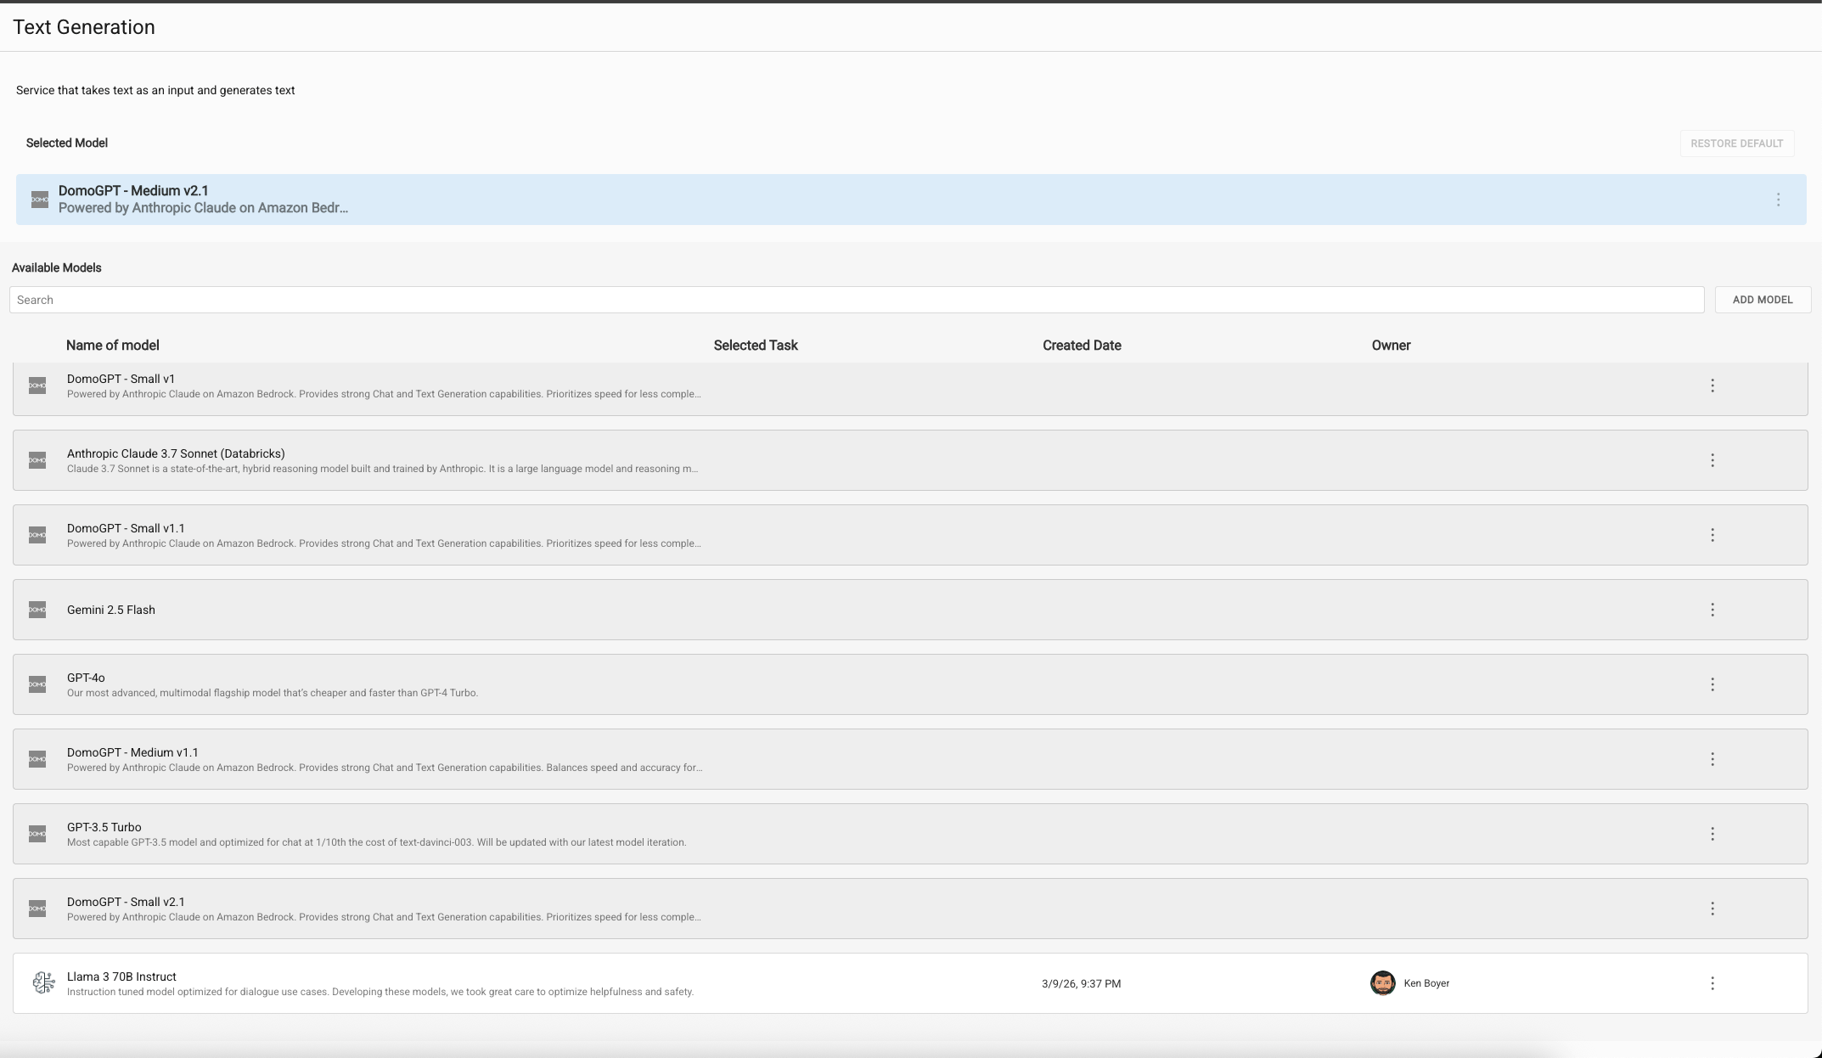Select the GPT-4o model name
Screen dimensions: 1822x1058
coord(86,678)
